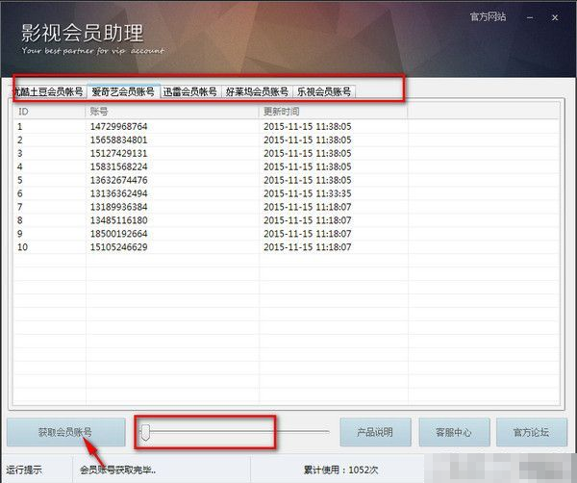Sort by the ID column header
Screen dimensions: 577x483
(x=48, y=112)
